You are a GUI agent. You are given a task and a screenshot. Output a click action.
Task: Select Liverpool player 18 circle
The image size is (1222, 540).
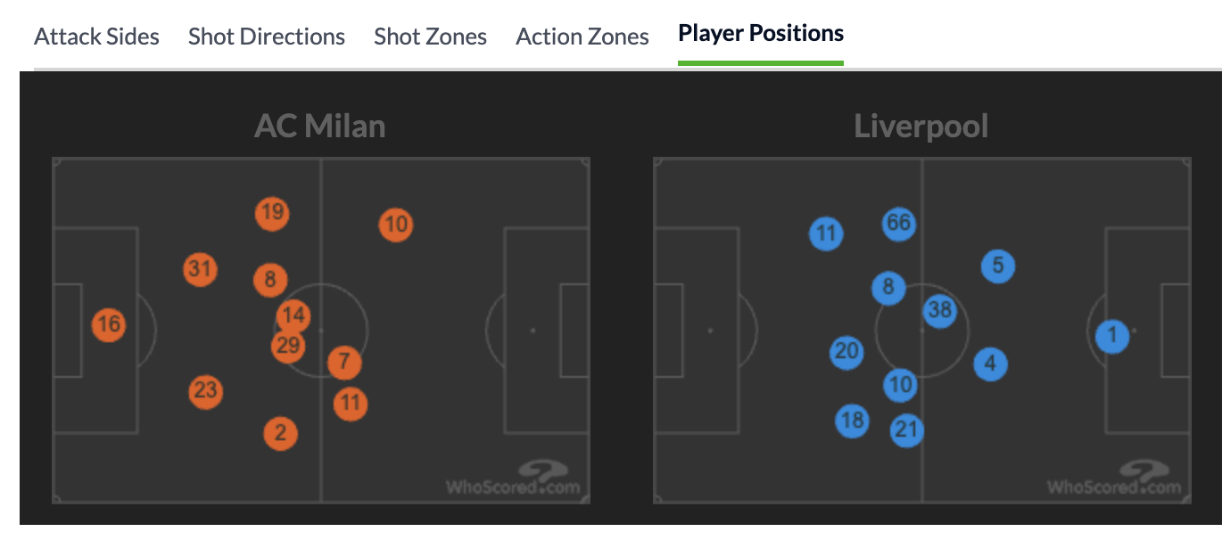[x=853, y=420]
